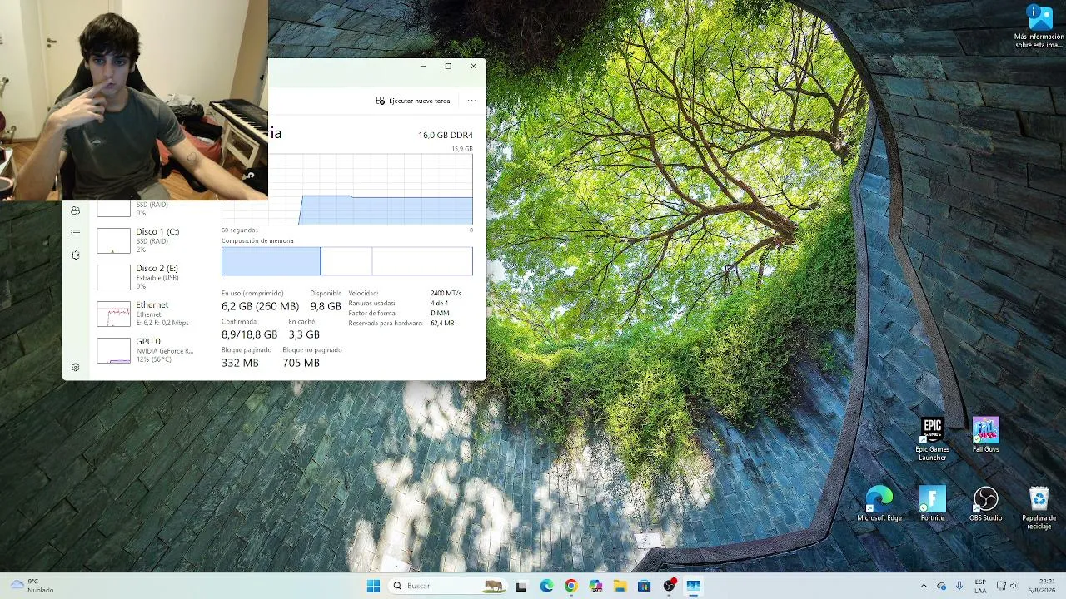Open File Explorer from the taskbar

point(620,586)
